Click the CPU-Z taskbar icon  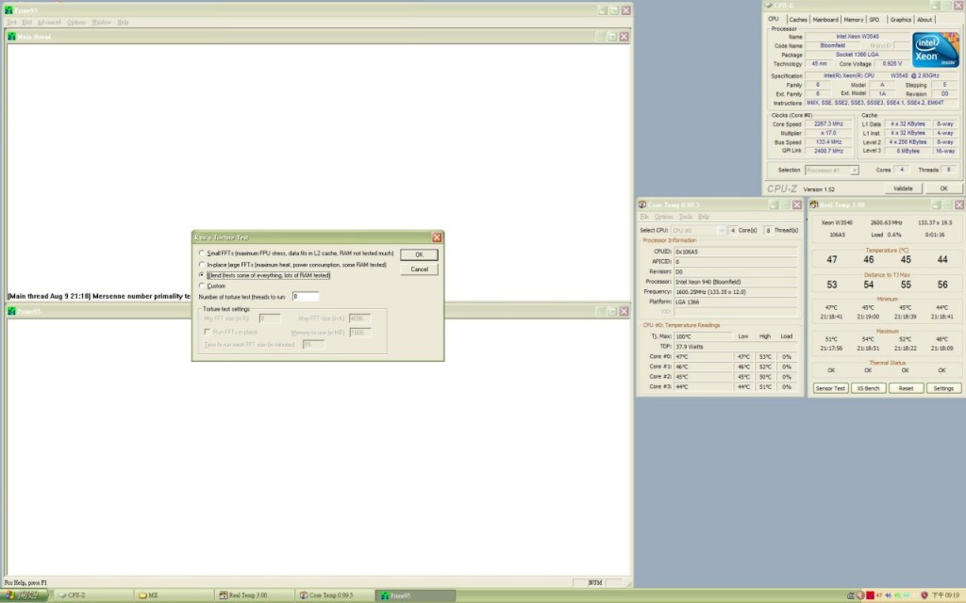pos(93,595)
